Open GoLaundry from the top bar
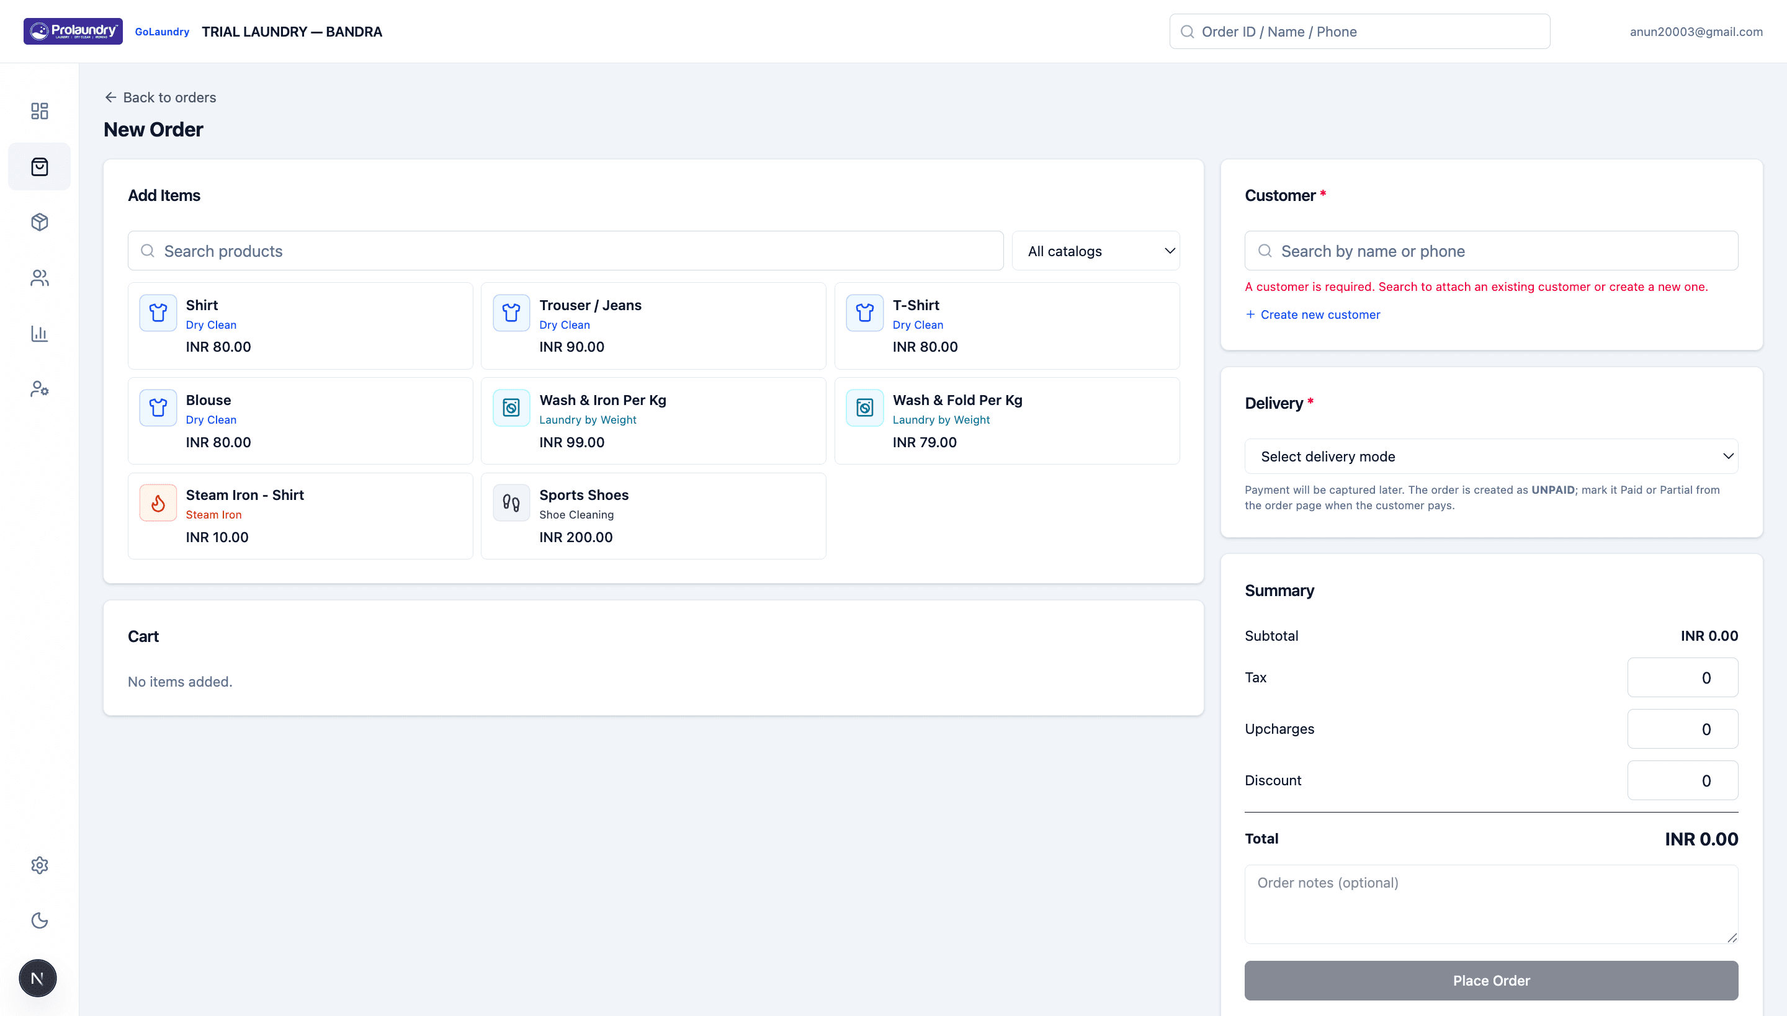Viewport: 1787px width, 1016px height. pos(162,32)
